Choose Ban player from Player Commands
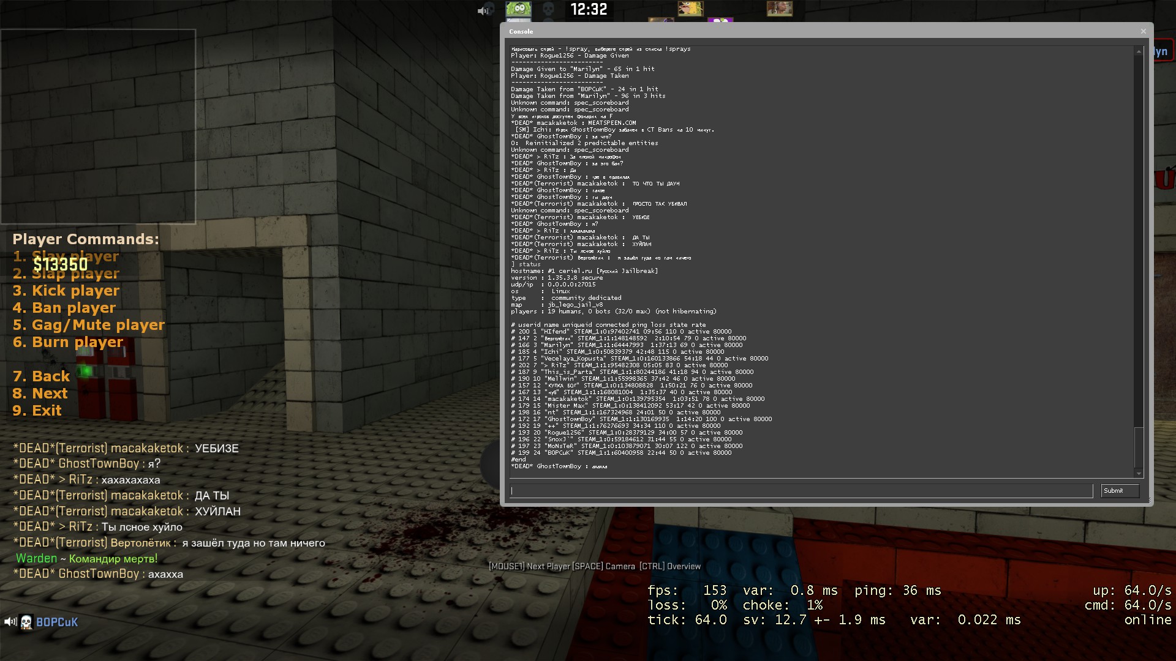 pyautogui.click(x=64, y=308)
